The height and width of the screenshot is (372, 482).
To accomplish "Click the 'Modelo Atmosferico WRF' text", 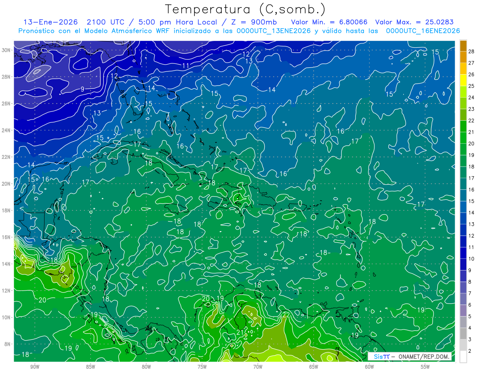I will tap(154, 31).
